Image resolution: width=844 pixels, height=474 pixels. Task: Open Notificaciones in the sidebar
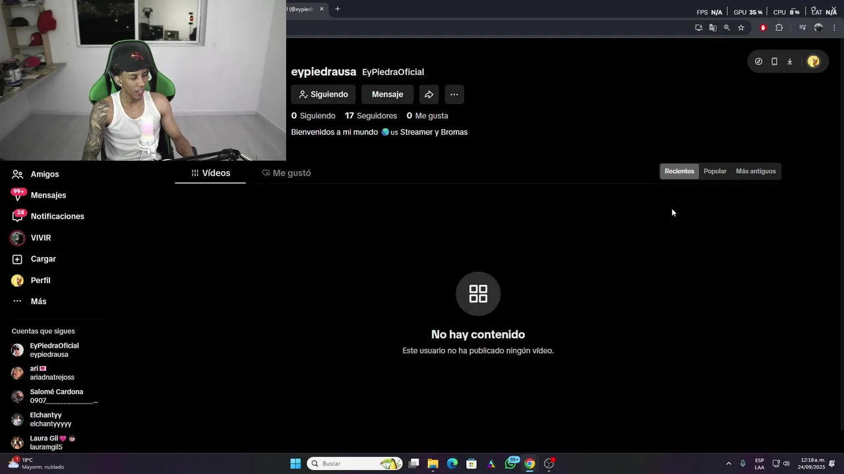point(48,217)
